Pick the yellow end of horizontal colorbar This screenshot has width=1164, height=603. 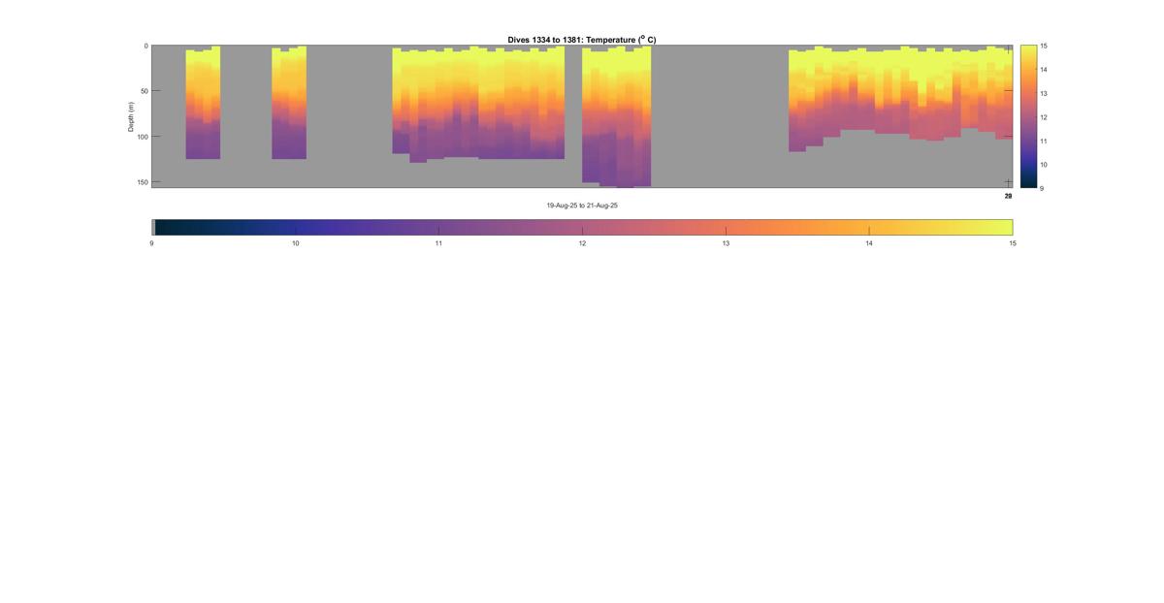1004,227
